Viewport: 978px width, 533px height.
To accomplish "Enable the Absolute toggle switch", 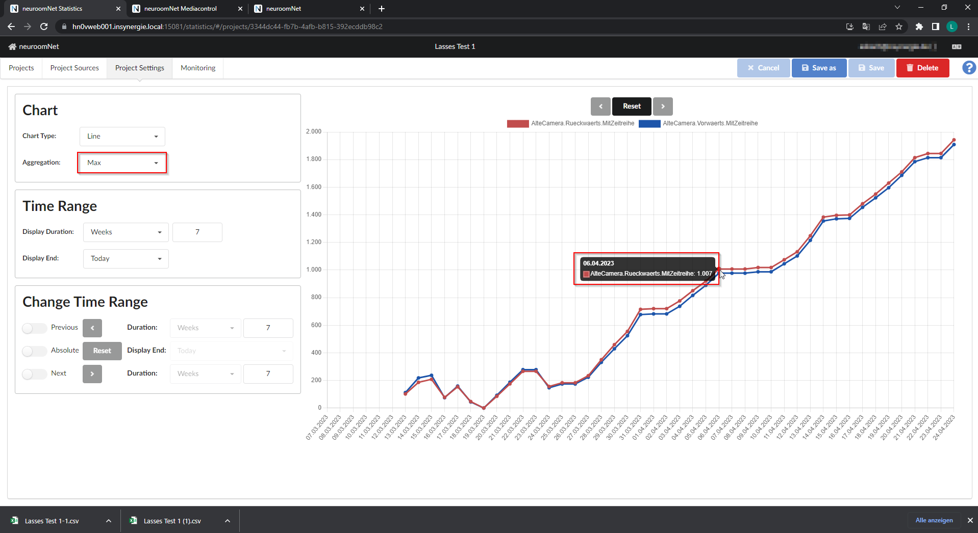I will pos(34,351).
